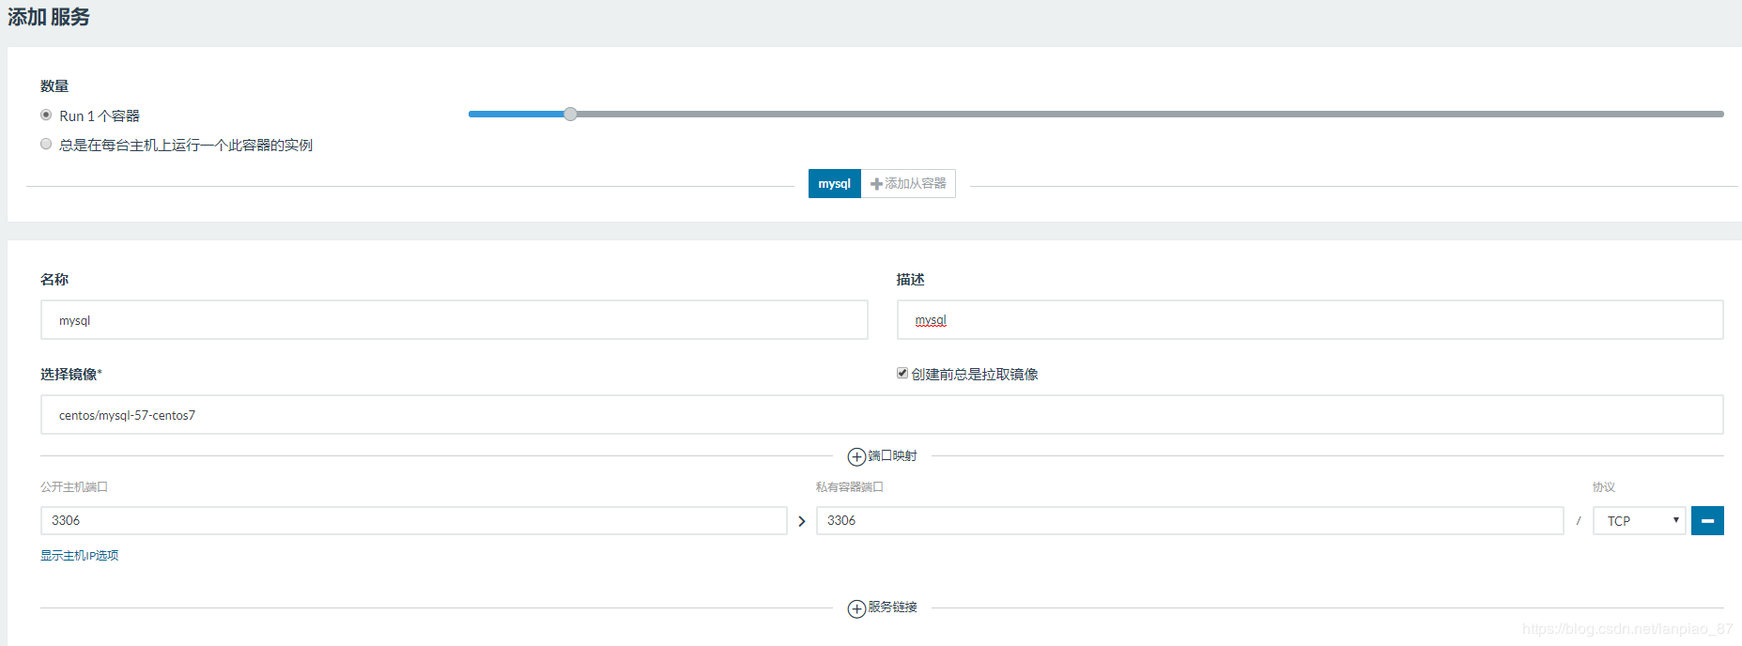Click the 名称 input field containing mysql

click(454, 320)
